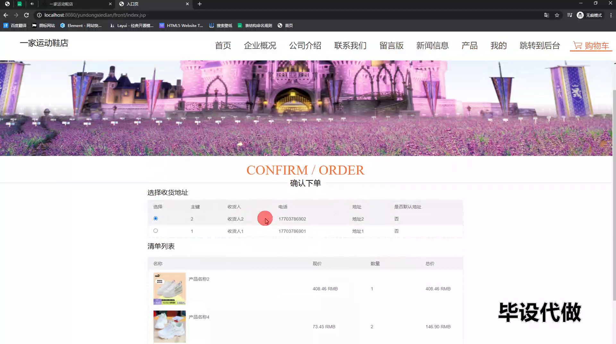
Task: Open the 购物车 shopping cart
Action: coord(591,46)
